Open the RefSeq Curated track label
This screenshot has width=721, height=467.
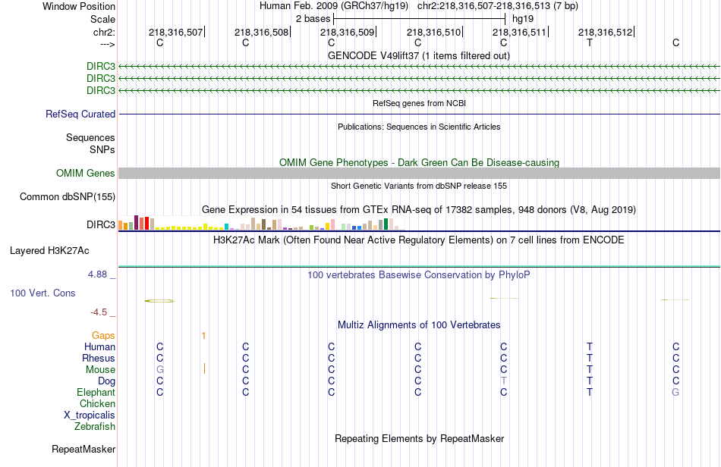point(80,114)
